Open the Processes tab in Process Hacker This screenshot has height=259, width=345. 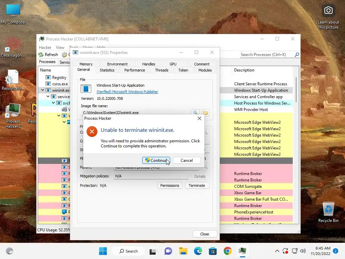tap(47, 62)
